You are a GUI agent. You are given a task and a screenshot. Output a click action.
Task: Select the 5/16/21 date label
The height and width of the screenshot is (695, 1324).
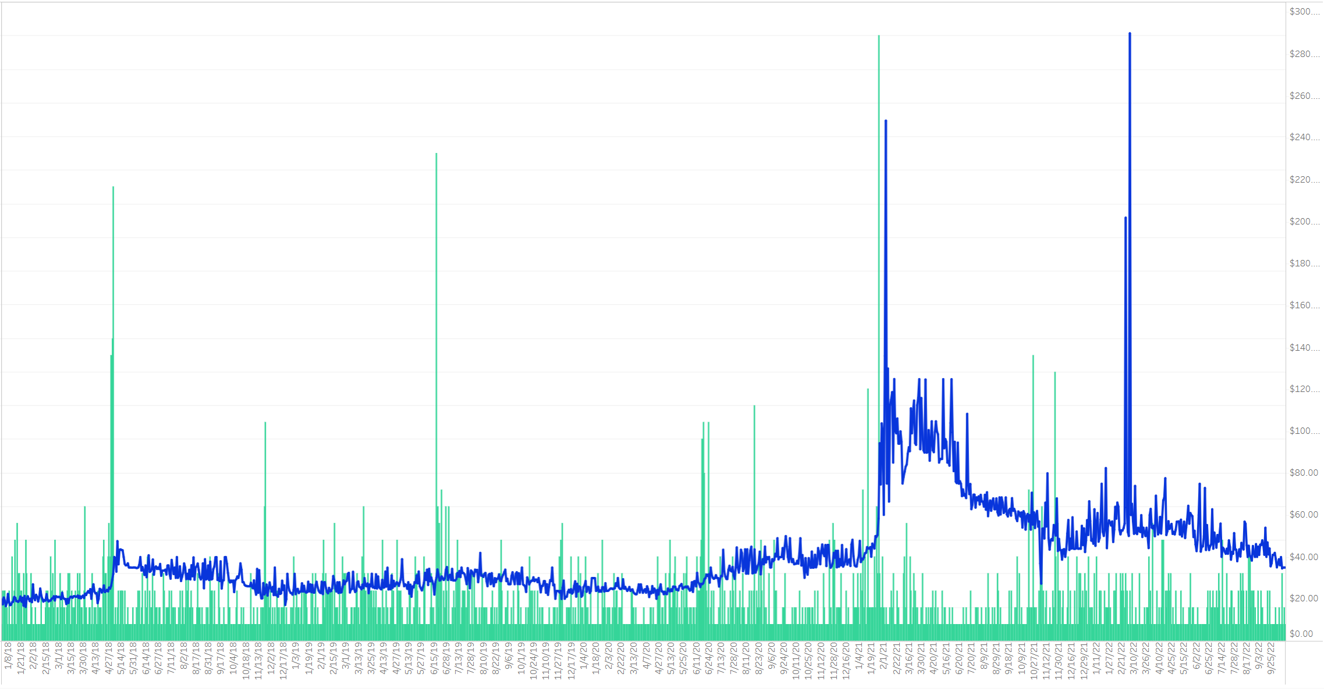(946, 658)
